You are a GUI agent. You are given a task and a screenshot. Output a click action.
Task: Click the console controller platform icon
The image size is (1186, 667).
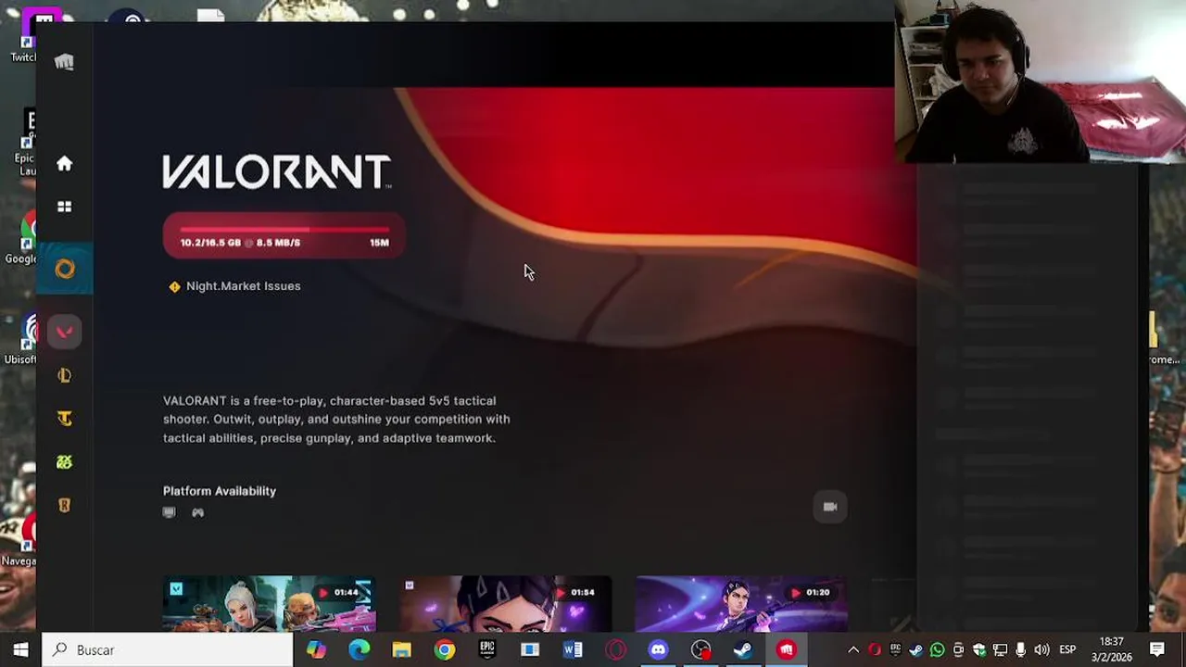[197, 512]
